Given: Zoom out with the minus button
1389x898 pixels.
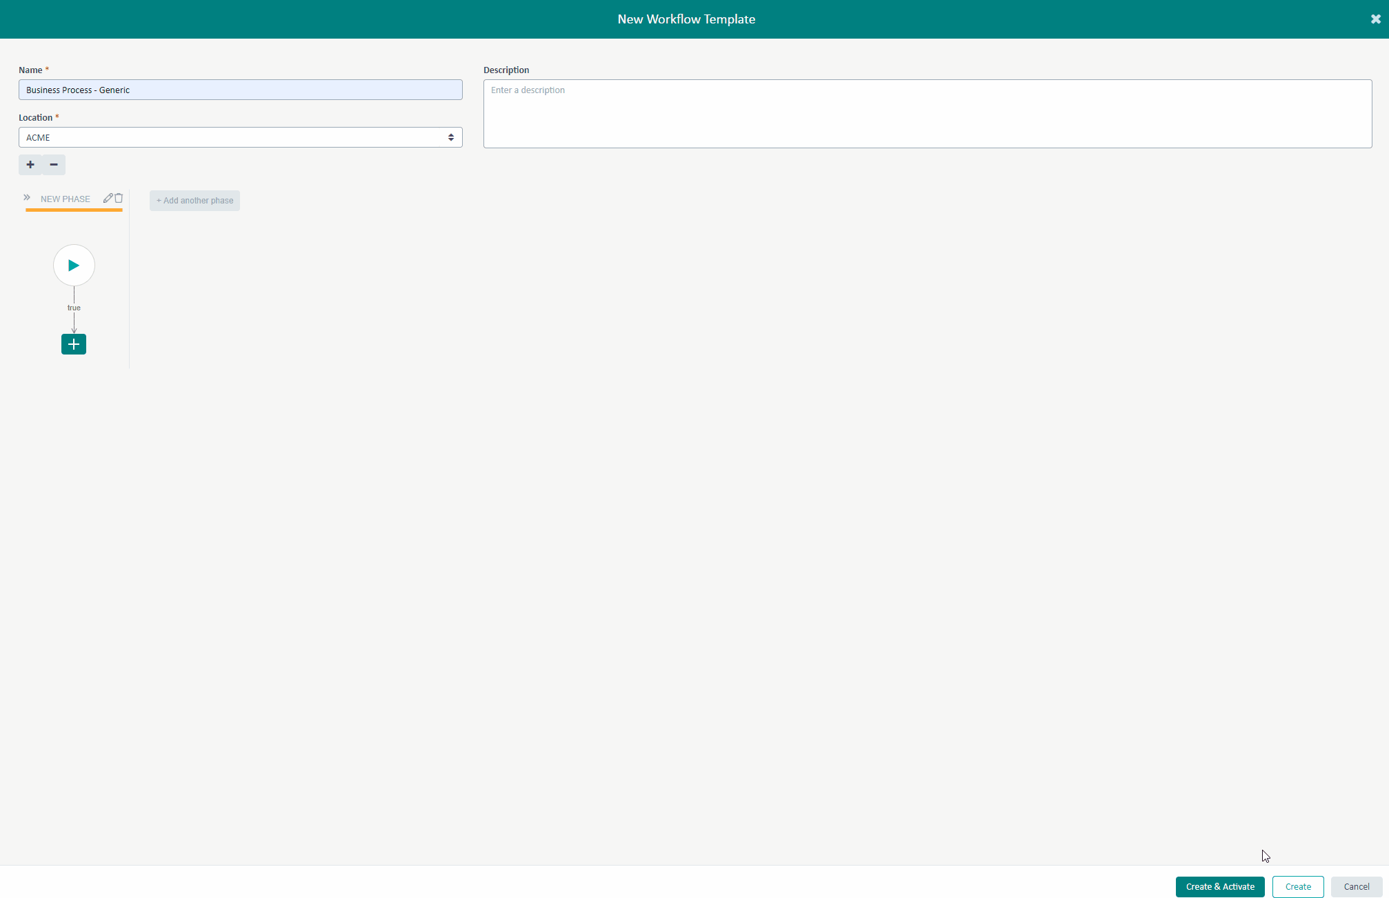Looking at the screenshot, I should [x=54, y=165].
